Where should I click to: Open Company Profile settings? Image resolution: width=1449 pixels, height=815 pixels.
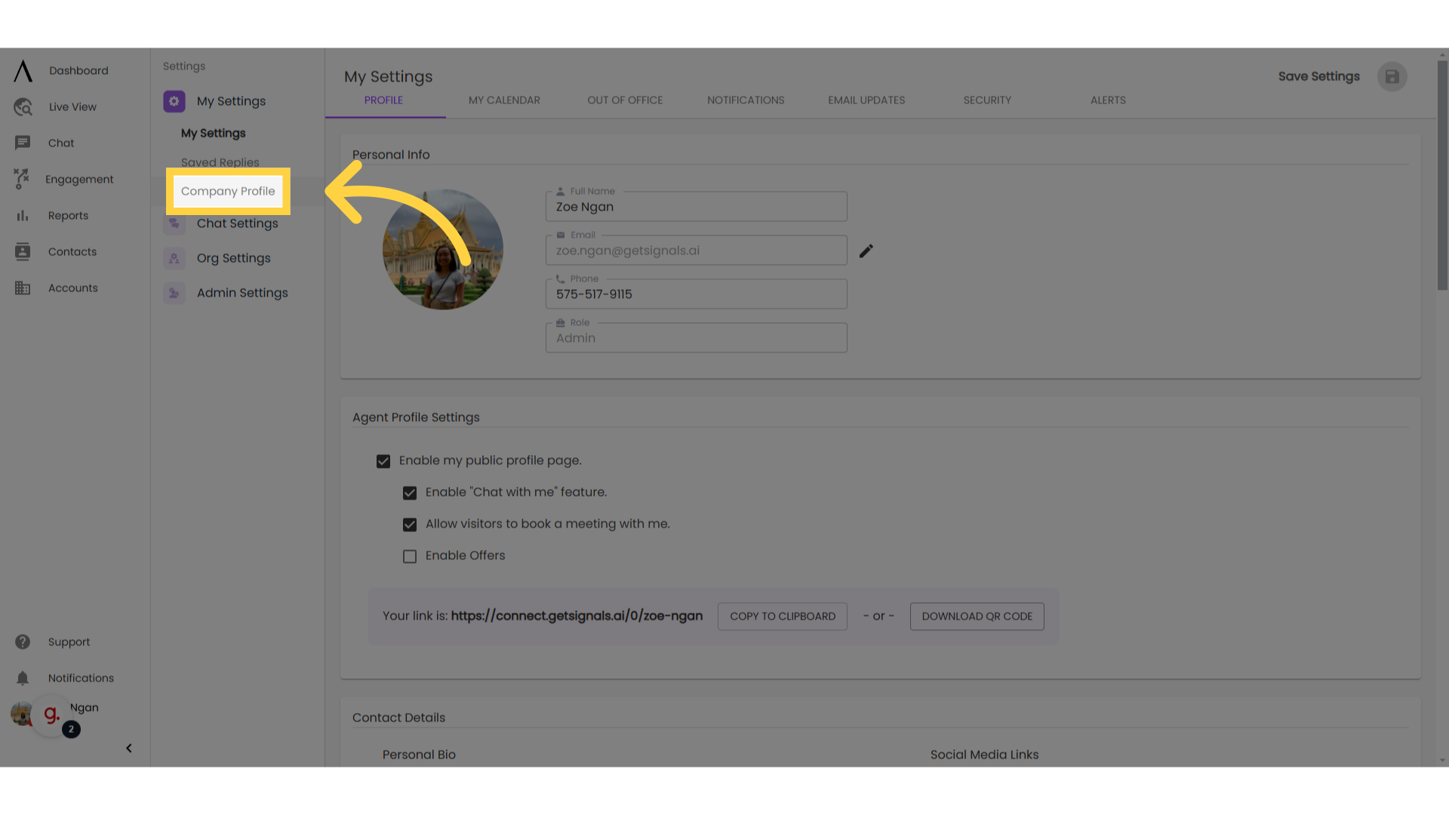(x=228, y=190)
